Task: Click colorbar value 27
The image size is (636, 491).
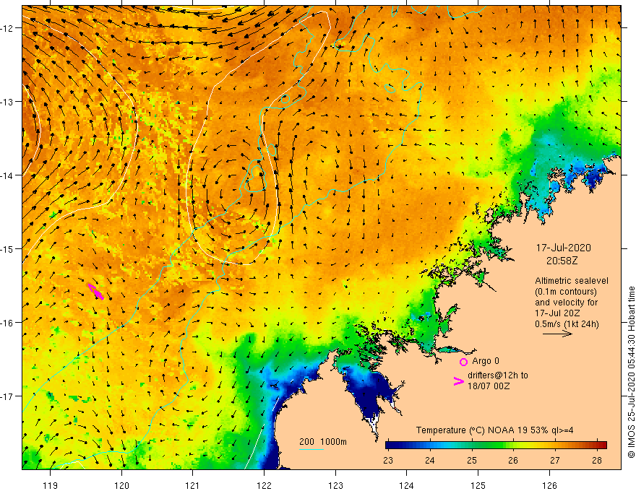Action: (555, 461)
